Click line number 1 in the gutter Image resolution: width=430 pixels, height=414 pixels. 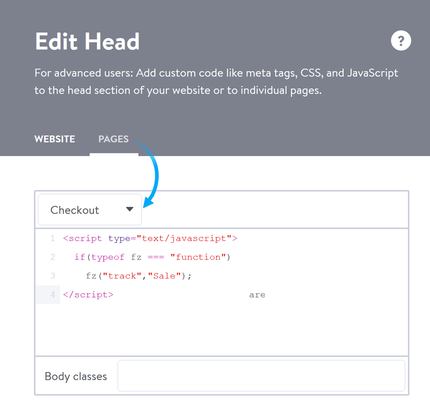52,238
